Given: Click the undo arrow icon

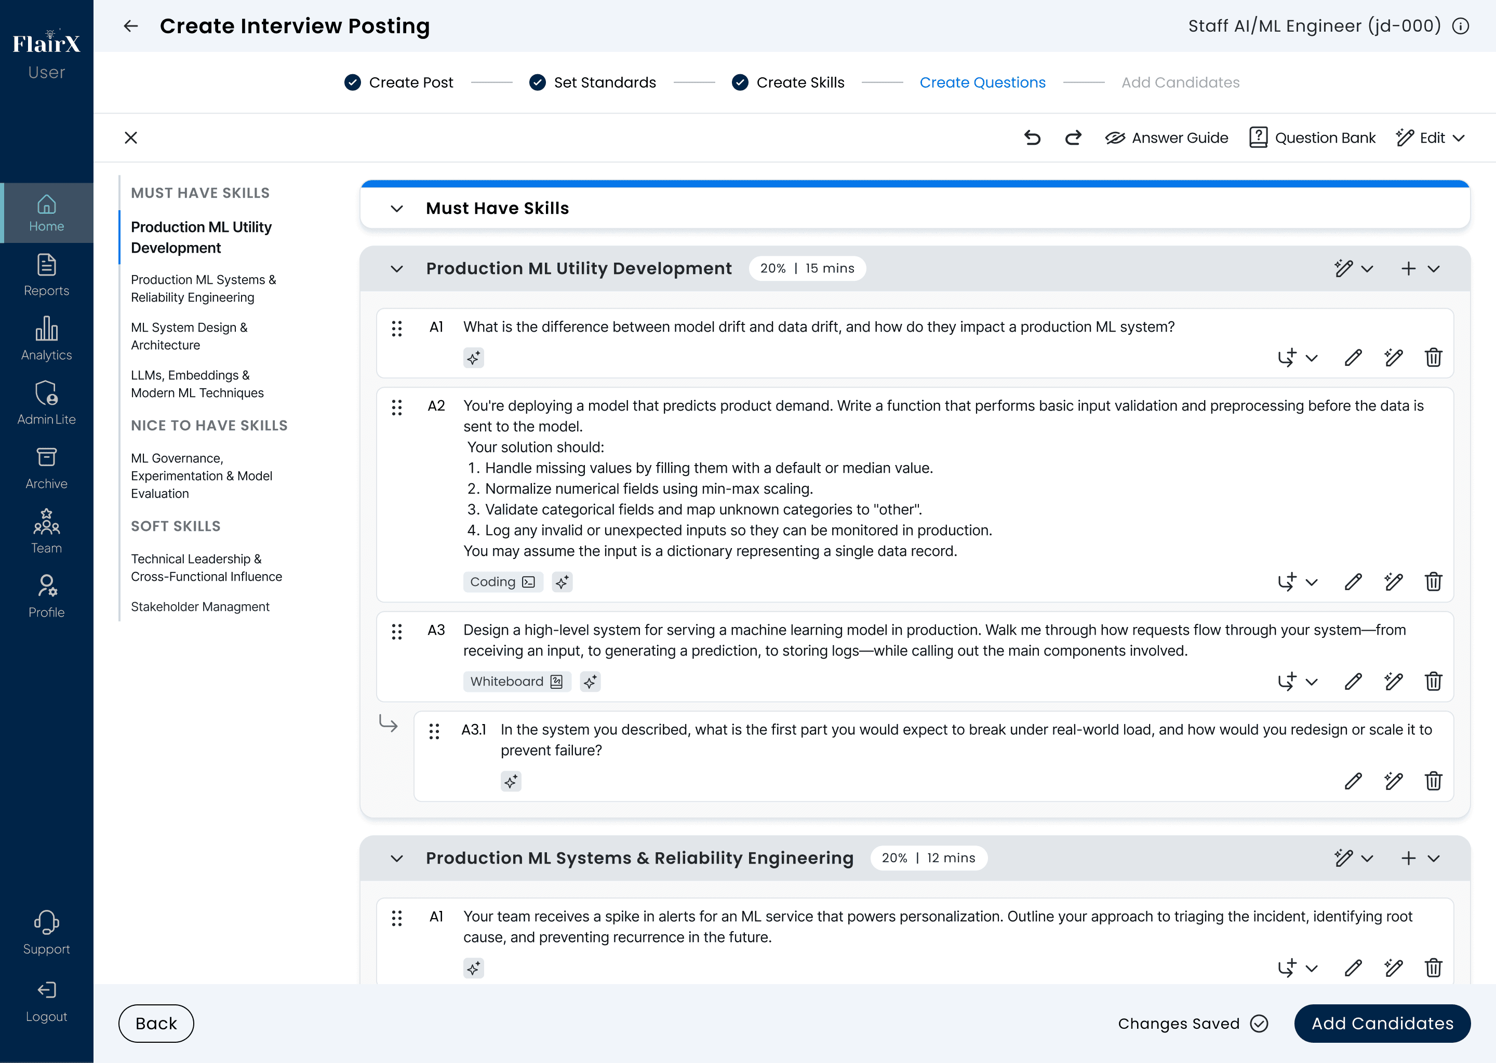Looking at the screenshot, I should pos(1032,138).
